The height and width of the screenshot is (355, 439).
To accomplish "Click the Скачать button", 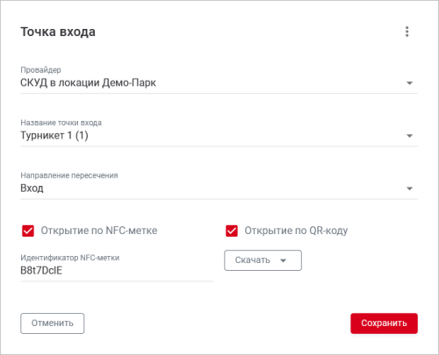I will pos(263,260).
